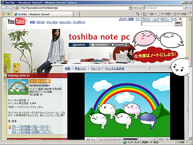Open the Favorites Center star icon
This screenshot has height=145, width=193.
pyautogui.click(x=3, y=14)
